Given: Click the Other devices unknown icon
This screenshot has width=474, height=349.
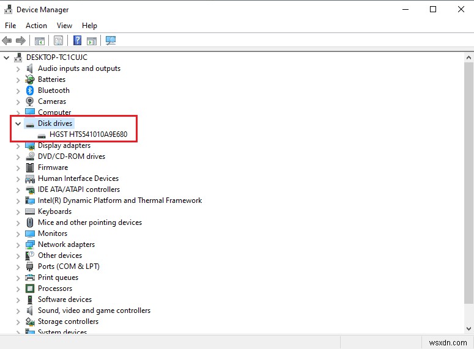Looking at the screenshot, I should (x=29, y=255).
